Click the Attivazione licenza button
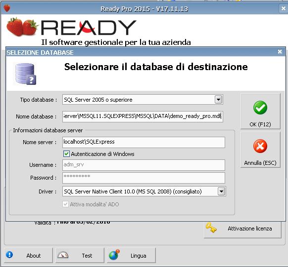Image resolution: width=288 pixels, height=267 pixels. 242,229
